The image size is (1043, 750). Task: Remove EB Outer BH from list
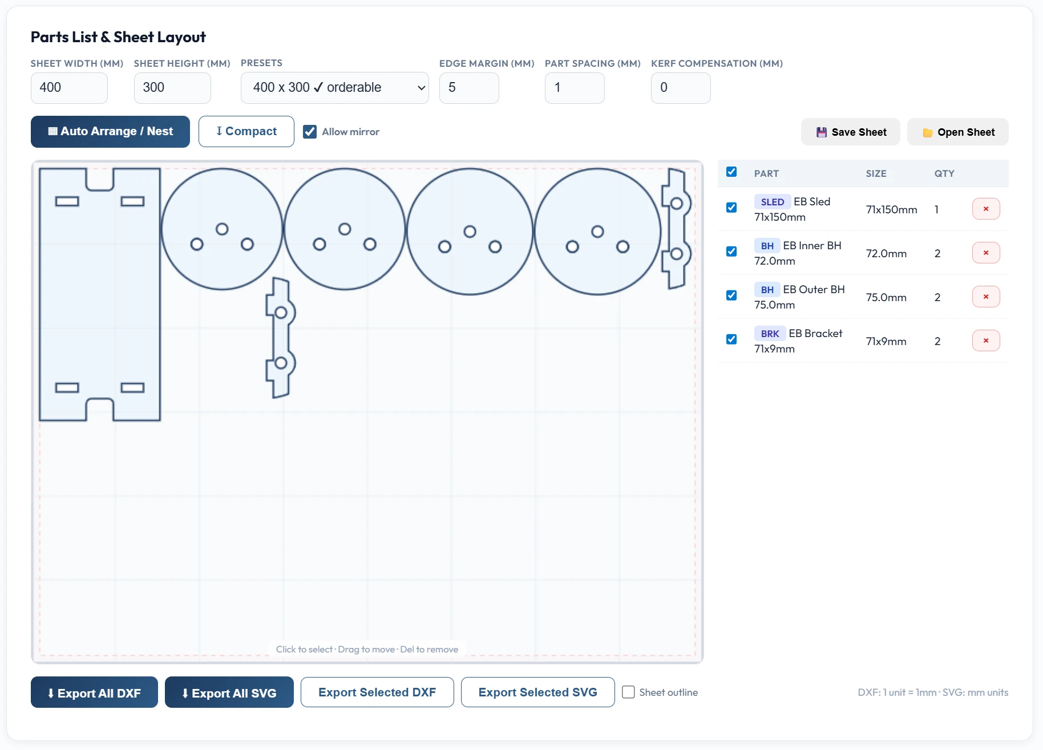985,297
